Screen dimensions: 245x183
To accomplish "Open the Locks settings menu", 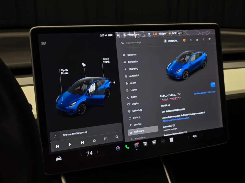I will 131,83.
